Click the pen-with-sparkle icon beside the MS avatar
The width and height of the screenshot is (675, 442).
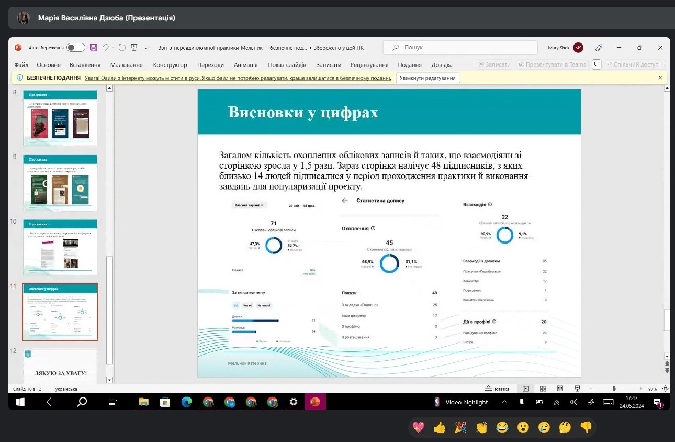(x=599, y=48)
